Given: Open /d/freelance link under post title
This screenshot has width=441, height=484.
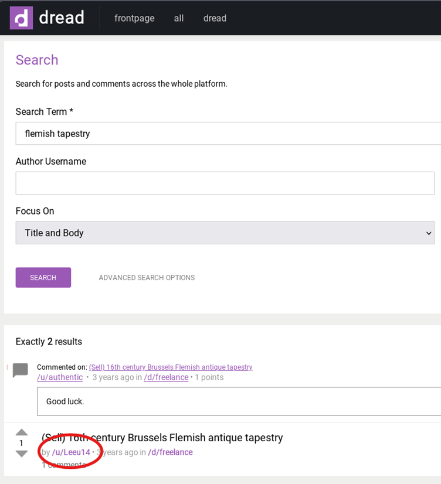Looking at the screenshot, I should click(171, 452).
